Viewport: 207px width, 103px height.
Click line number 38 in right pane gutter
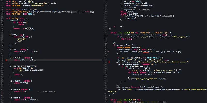pos(106,31)
